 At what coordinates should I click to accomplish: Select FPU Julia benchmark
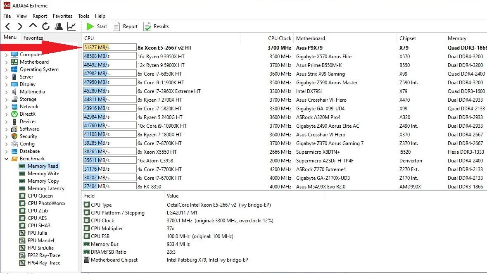pos(37,233)
